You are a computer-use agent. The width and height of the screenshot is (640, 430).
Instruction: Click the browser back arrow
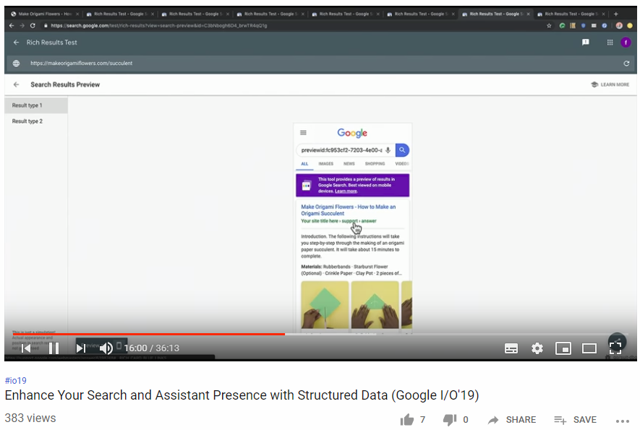click(12, 25)
